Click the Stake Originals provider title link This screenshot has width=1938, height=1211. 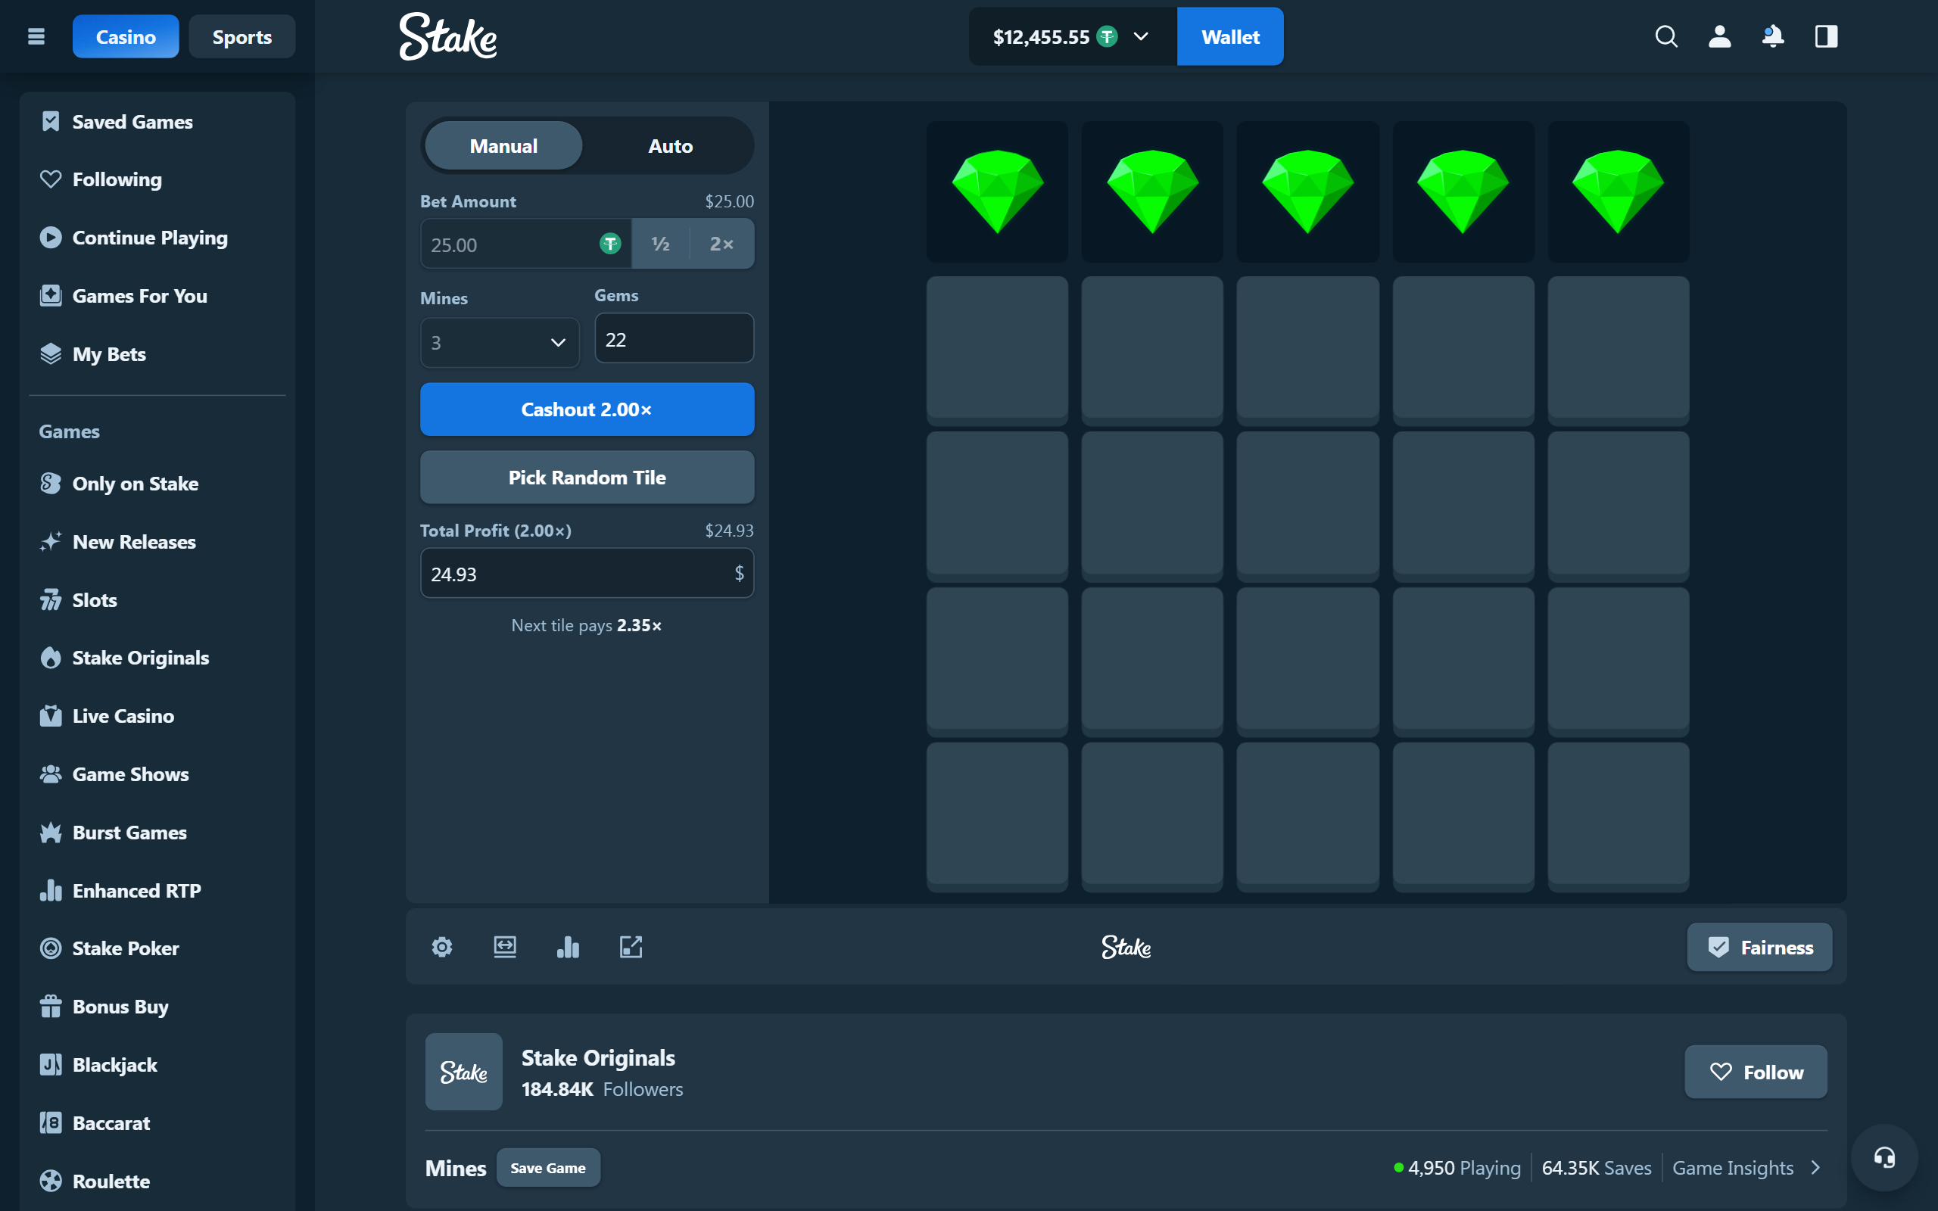(598, 1058)
